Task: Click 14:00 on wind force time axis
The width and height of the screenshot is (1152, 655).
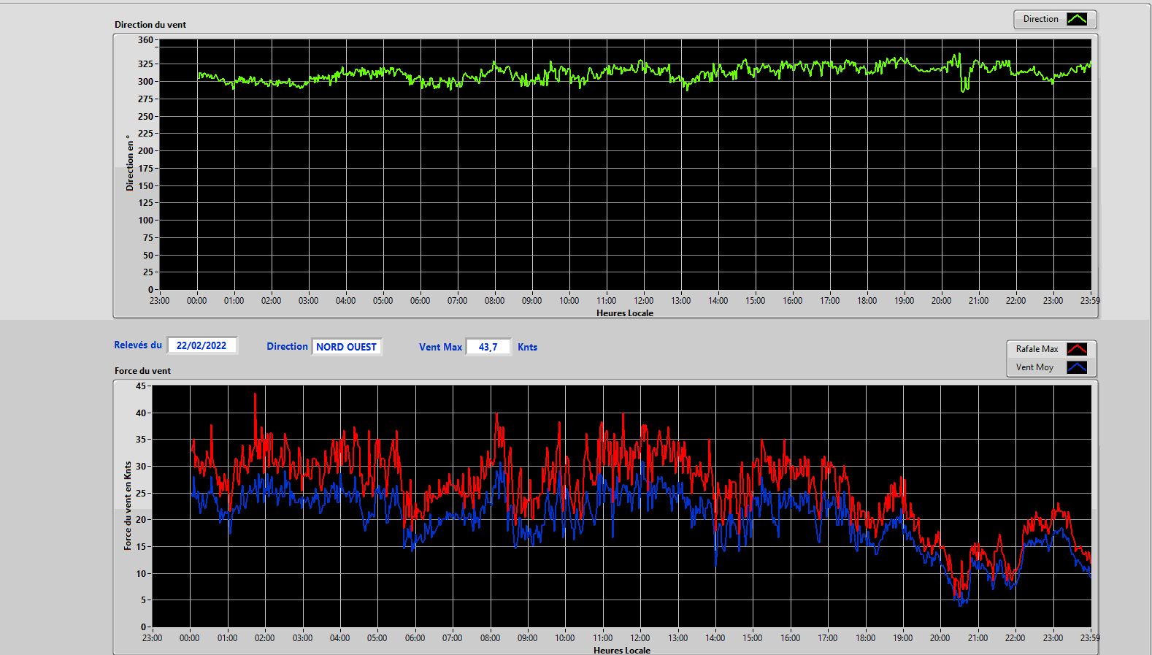Action: click(x=715, y=638)
